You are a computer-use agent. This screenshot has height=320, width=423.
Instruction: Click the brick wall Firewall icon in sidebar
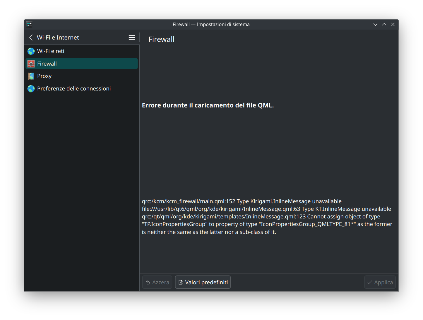pos(31,64)
